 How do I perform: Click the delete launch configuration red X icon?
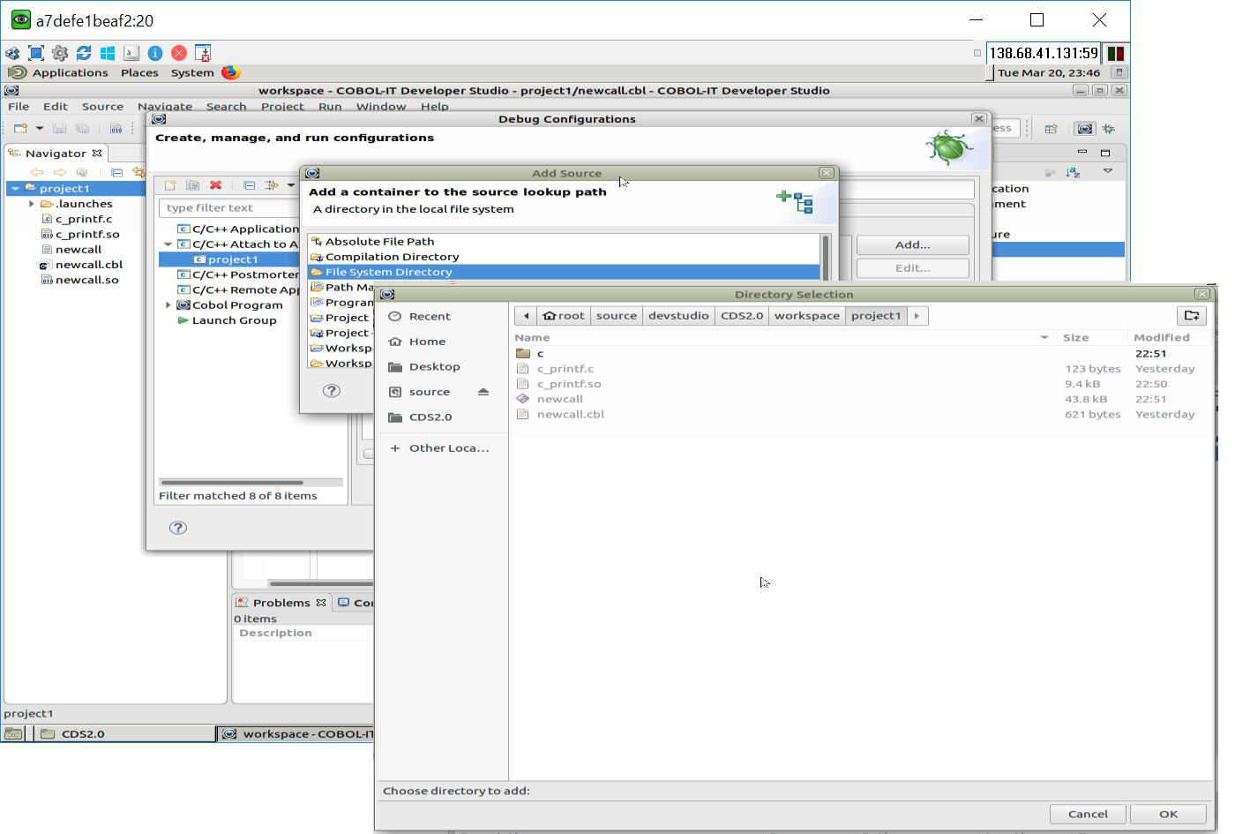(215, 185)
